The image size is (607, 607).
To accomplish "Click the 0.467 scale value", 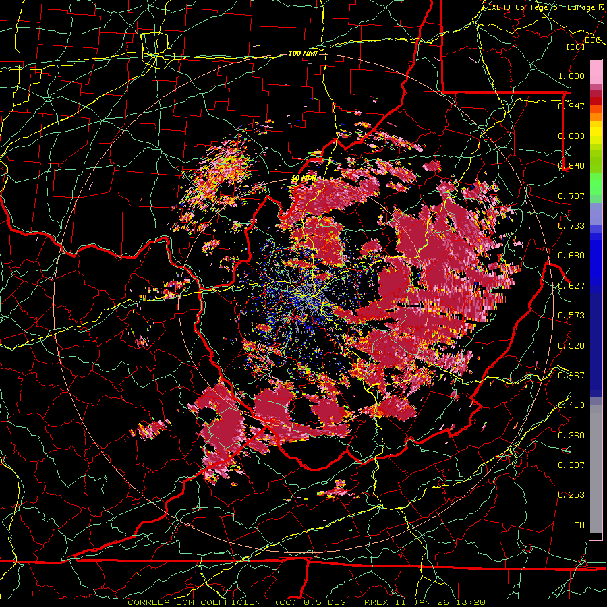I will pos(571,376).
